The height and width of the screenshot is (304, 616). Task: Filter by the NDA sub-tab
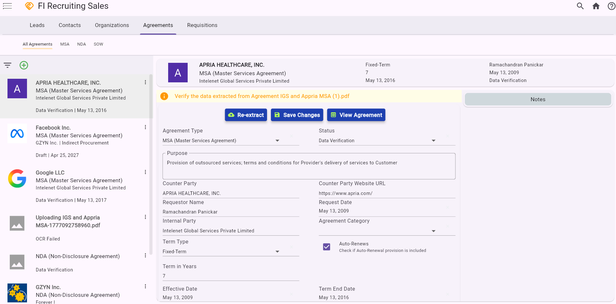82,44
